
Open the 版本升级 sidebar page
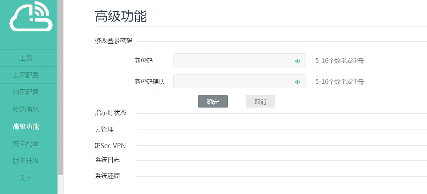pos(26,161)
